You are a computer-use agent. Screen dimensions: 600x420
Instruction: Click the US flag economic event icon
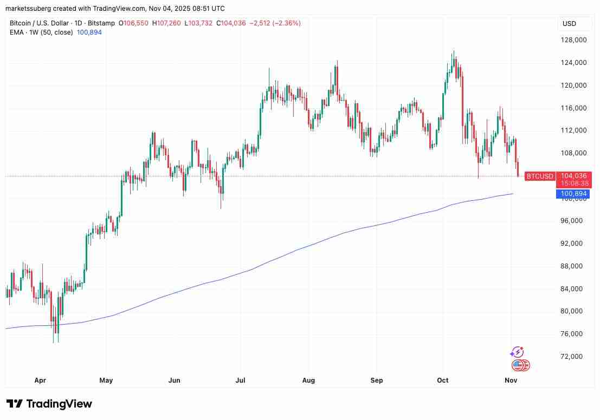519,365
